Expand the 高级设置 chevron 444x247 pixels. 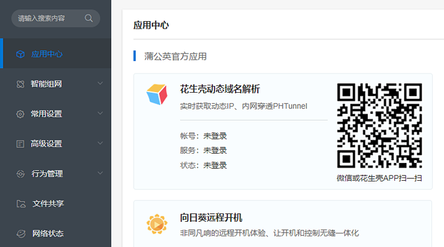coord(100,143)
